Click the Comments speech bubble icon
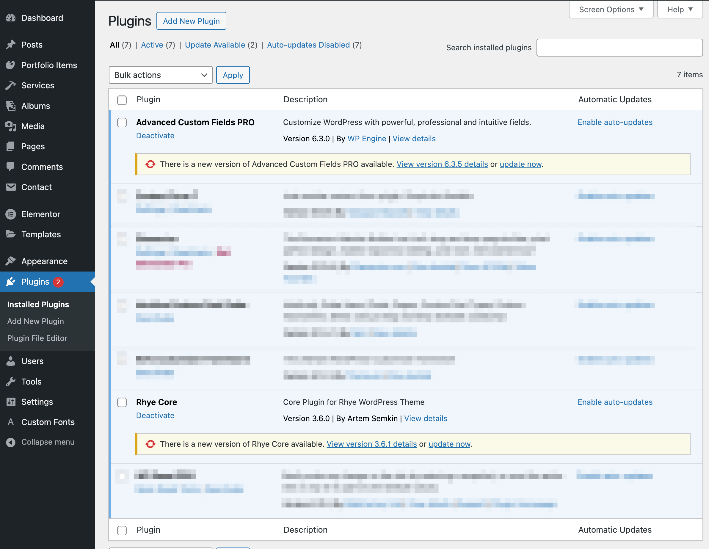Viewport: 709px width, 549px height. pos(11,167)
